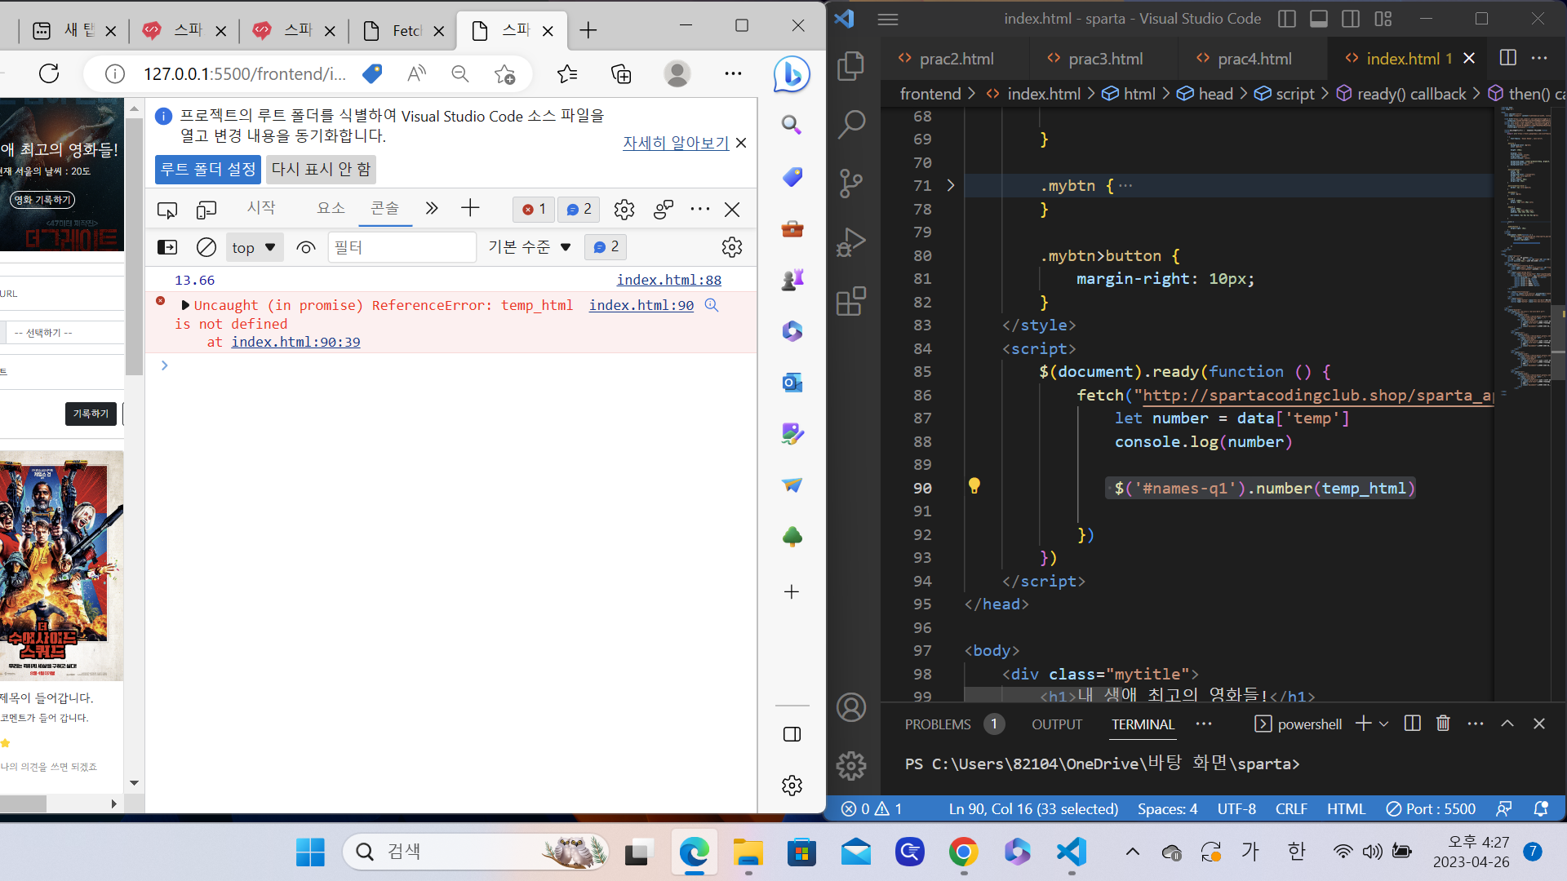Screen dimensions: 1567x881
Task: Expand folded .mybtn block at line 71
Action: tap(951, 185)
